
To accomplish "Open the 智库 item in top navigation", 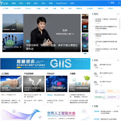I will (29, 3).
